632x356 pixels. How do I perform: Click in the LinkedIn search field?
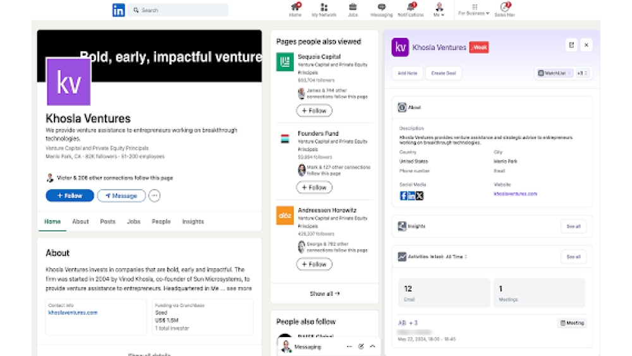point(178,10)
